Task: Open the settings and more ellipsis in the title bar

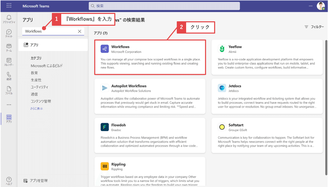Action: pyautogui.click(x=311, y=6)
